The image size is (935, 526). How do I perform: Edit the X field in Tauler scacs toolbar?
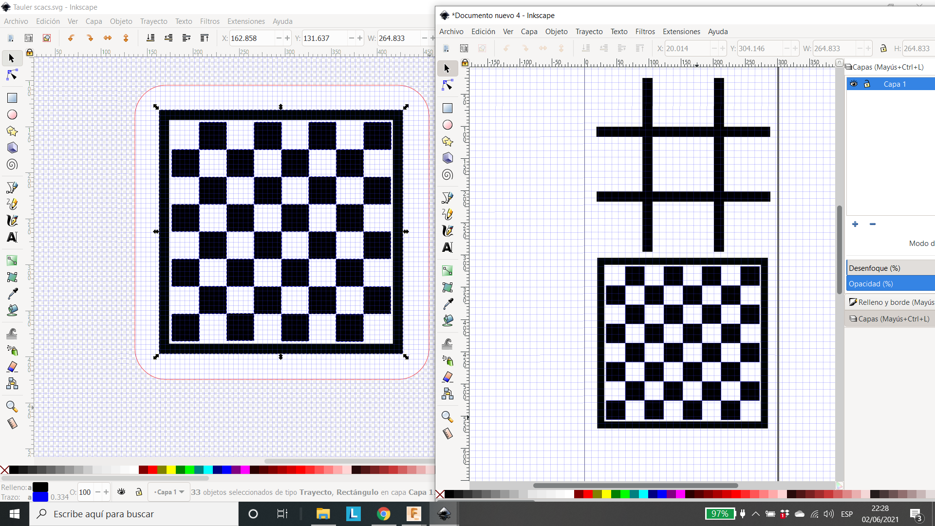(x=252, y=38)
